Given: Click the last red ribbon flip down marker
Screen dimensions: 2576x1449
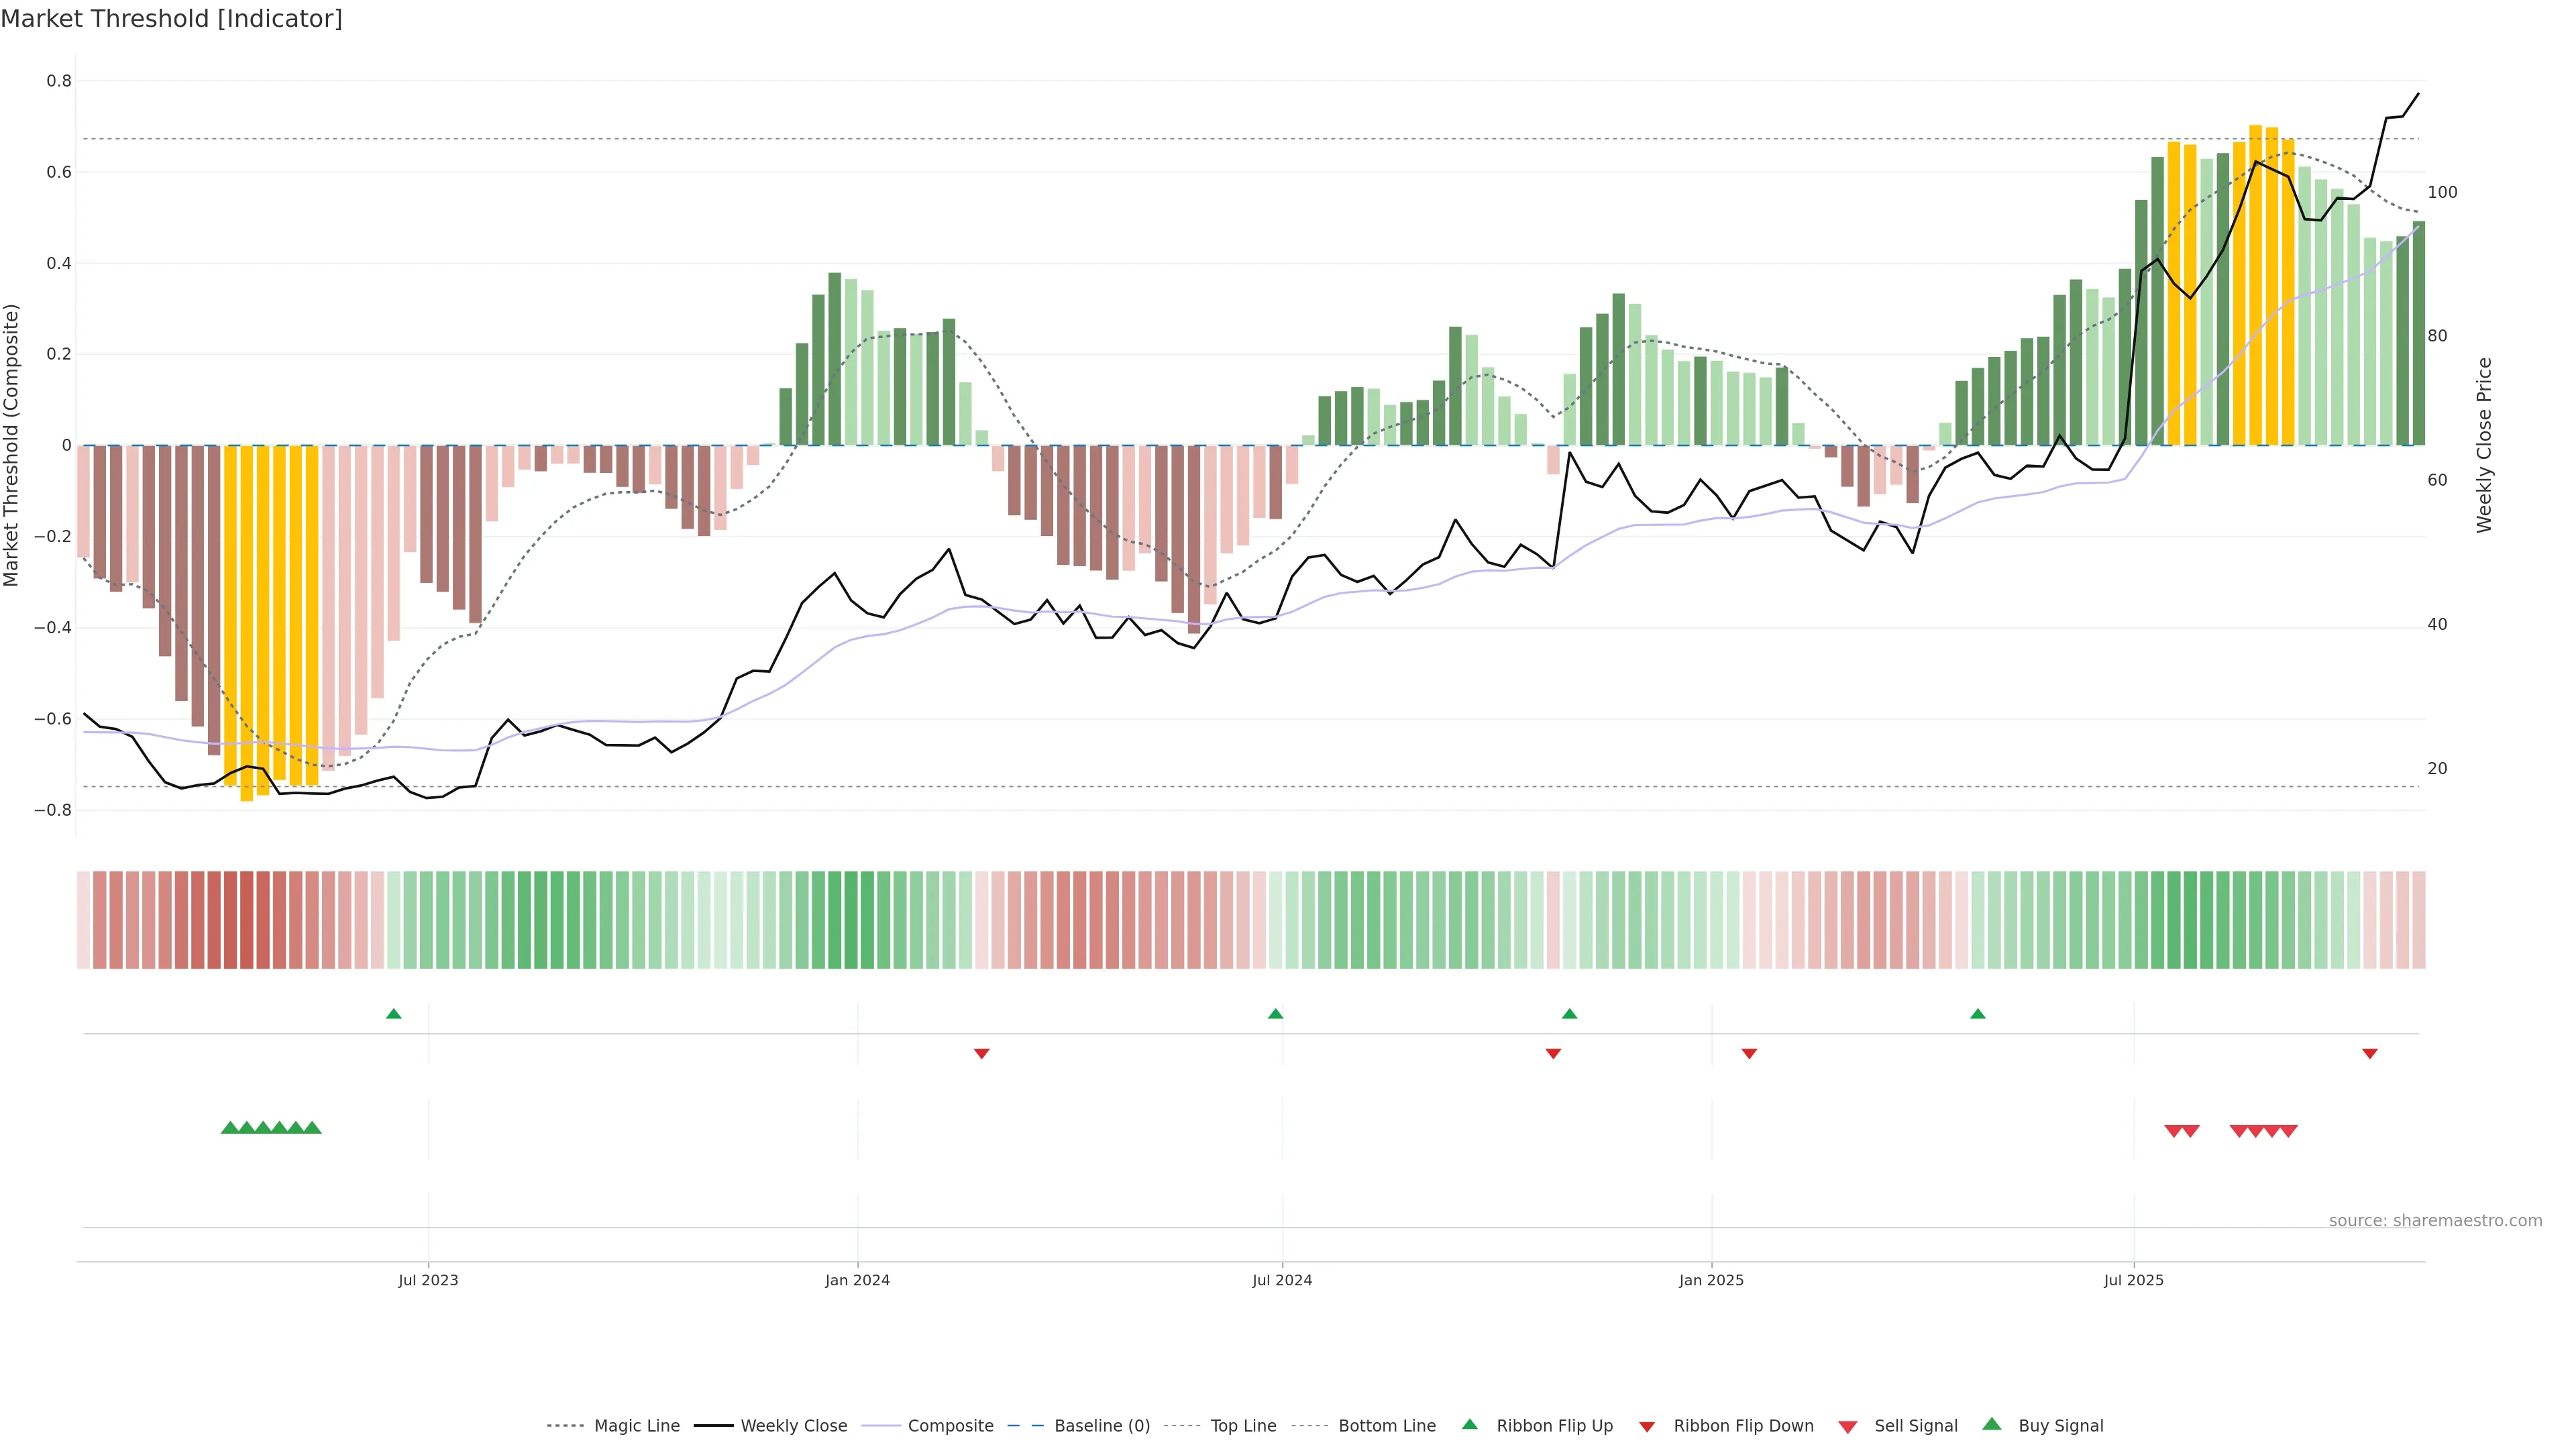Looking at the screenshot, I should [x=2370, y=1053].
